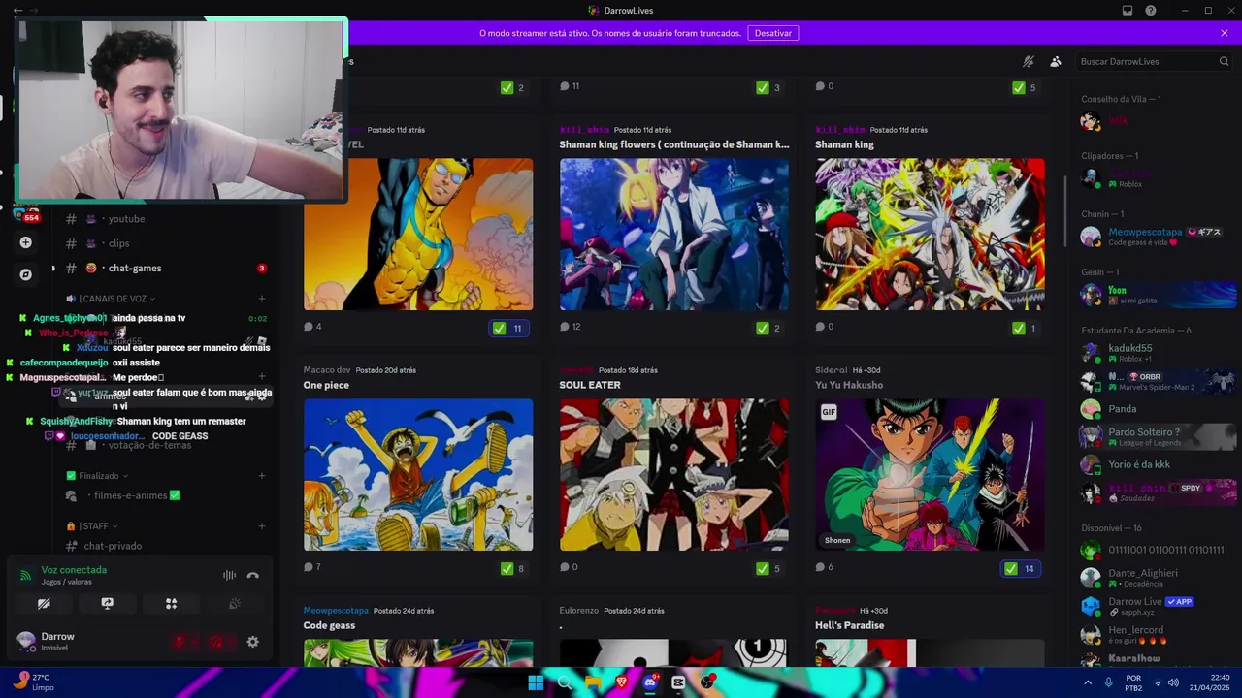Click the search magnifier in Buscar field

tap(1224, 61)
